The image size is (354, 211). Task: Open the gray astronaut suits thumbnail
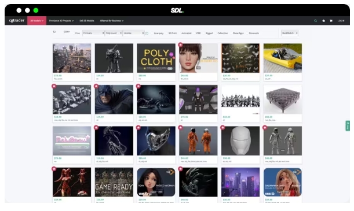click(x=283, y=140)
